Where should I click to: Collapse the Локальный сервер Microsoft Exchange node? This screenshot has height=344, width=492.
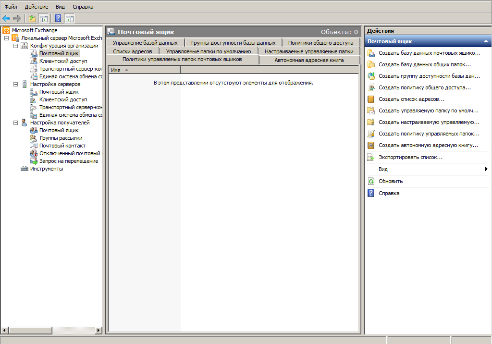click(6, 38)
